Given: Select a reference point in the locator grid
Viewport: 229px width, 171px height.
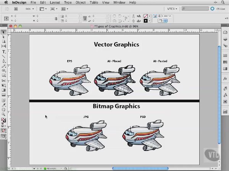Looking at the screenshot, I should point(6,18).
